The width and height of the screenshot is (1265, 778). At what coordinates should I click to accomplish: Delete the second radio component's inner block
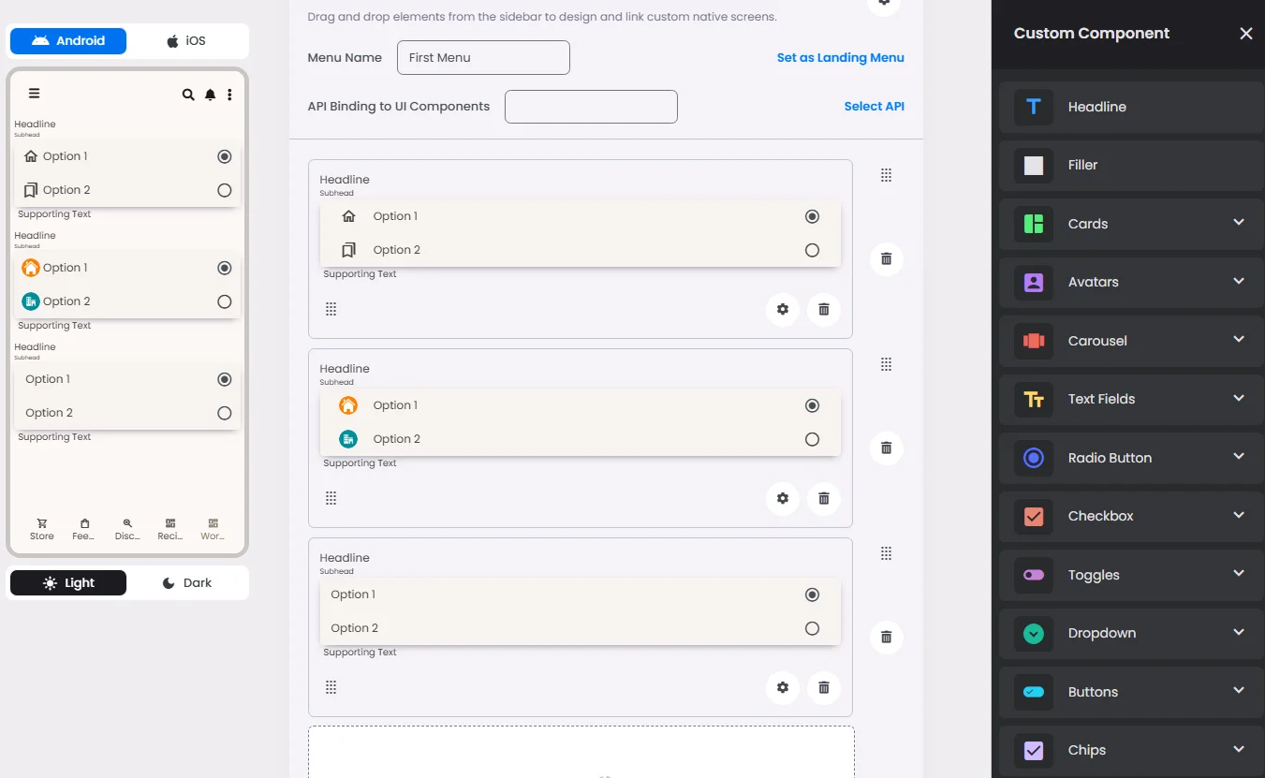(824, 498)
